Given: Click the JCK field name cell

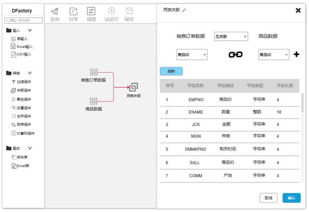Looking at the screenshot, I should [x=196, y=124].
